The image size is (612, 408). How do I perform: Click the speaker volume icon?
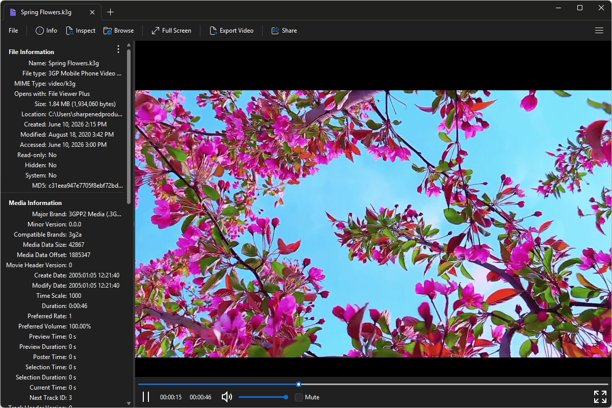coord(227,397)
